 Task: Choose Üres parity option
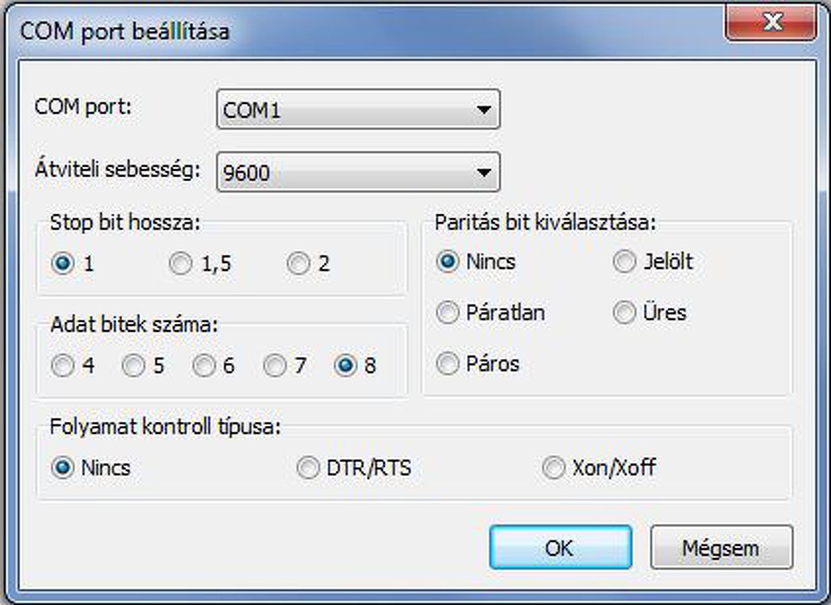[625, 313]
